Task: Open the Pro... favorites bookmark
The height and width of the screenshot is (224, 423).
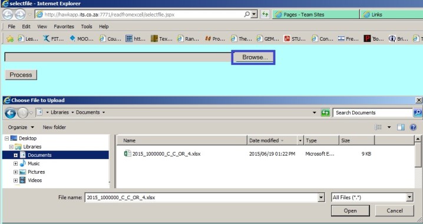Action: (215, 39)
